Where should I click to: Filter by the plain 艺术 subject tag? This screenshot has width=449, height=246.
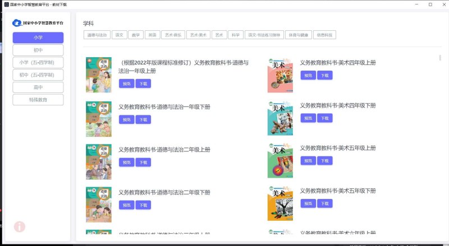[x=219, y=35]
